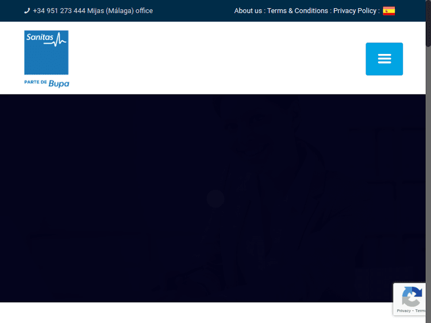The height and width of the screenshot is (323, 431).
Task: Open reCAPTCHA Privacy link
Action: coord(403,311)
